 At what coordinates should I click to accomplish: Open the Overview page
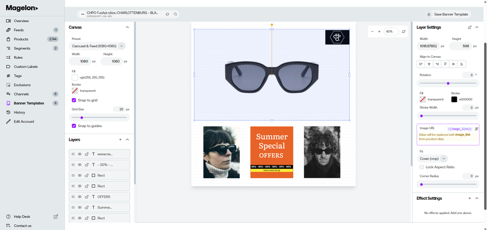point(21,21)
